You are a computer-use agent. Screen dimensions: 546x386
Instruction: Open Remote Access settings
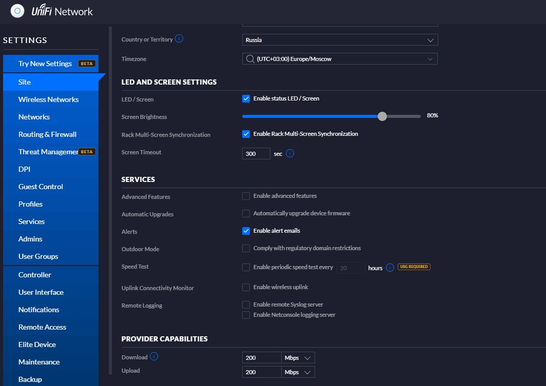click(51, 327)
